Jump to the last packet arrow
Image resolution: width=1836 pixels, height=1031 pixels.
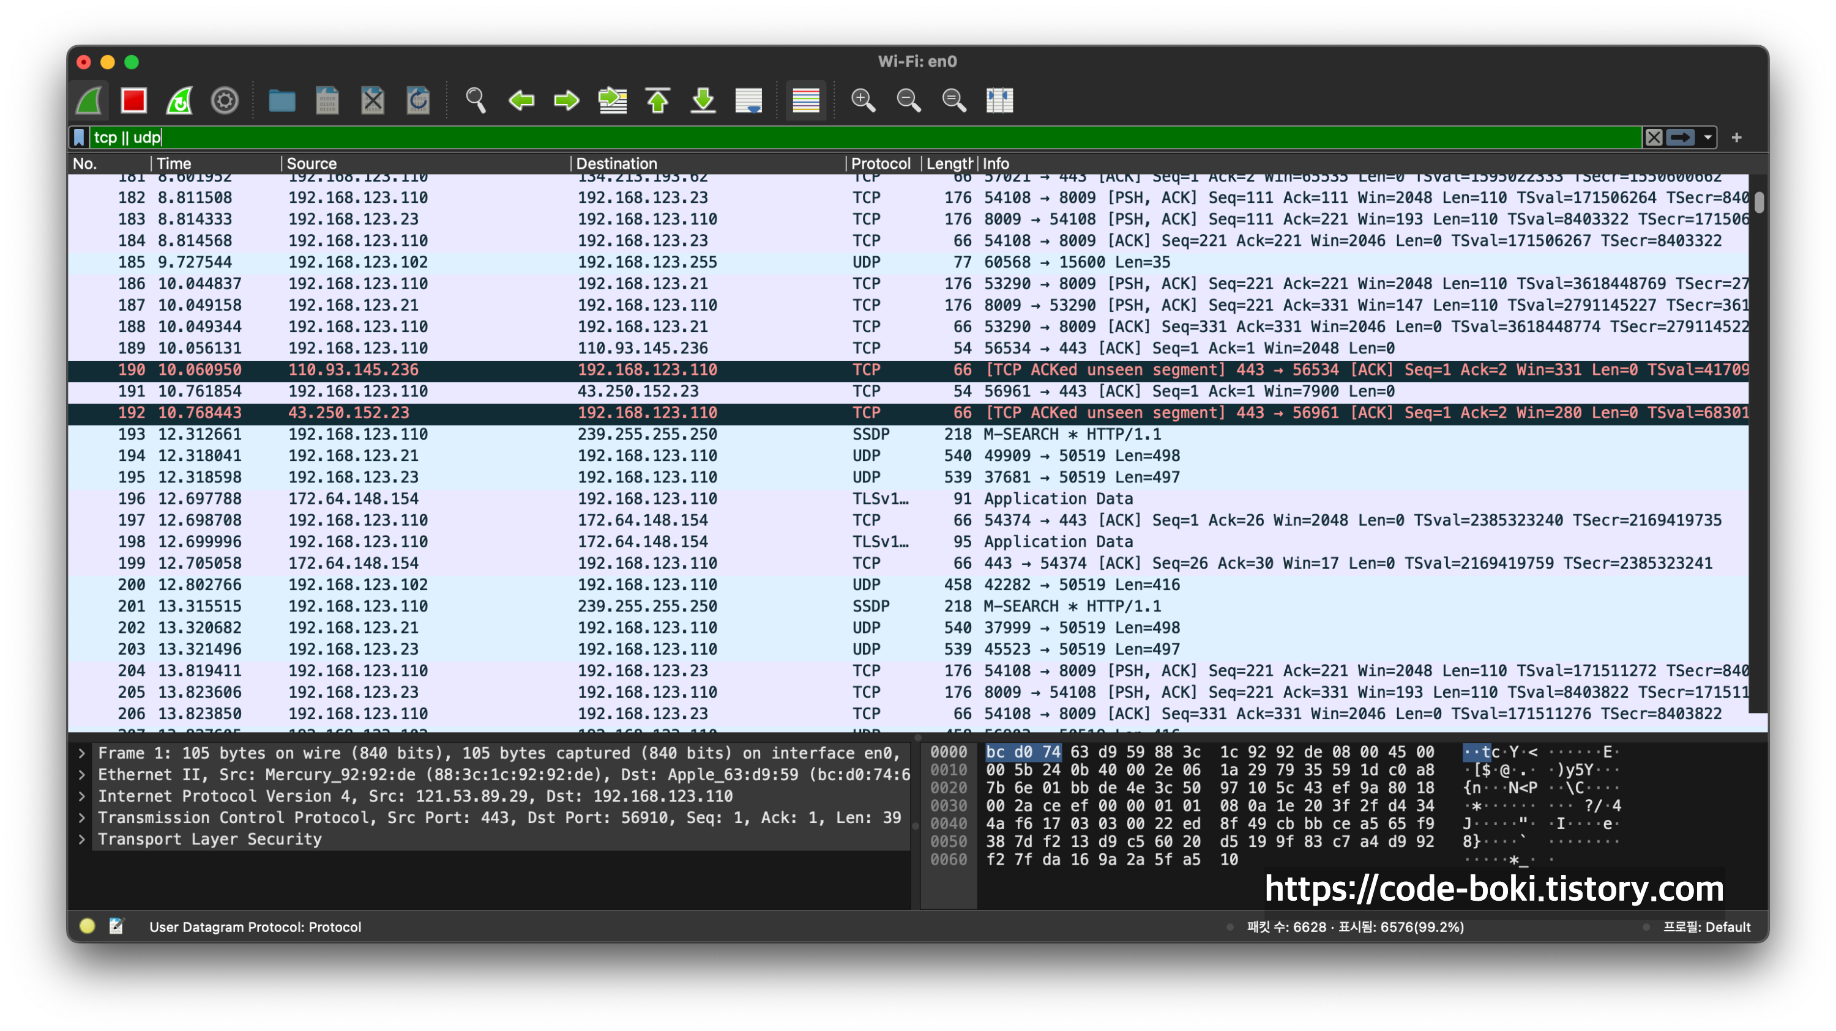[x=703, y=100]
